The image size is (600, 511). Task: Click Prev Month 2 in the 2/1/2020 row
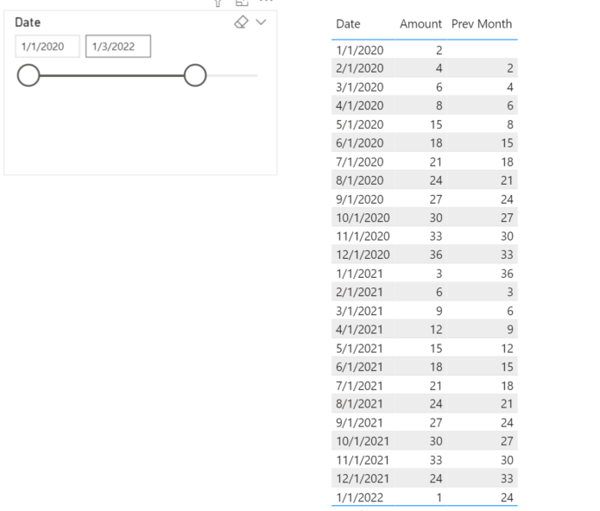click(x=510, y=68)
